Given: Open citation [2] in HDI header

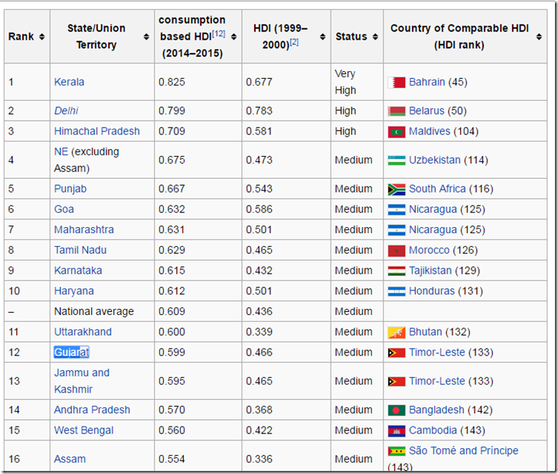Looking at the screenshot, I should pos(294,42).
